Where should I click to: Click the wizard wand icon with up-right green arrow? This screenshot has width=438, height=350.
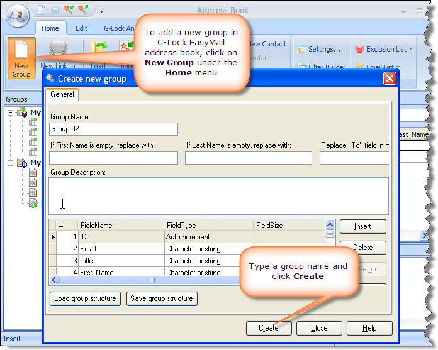coord(83,9)
